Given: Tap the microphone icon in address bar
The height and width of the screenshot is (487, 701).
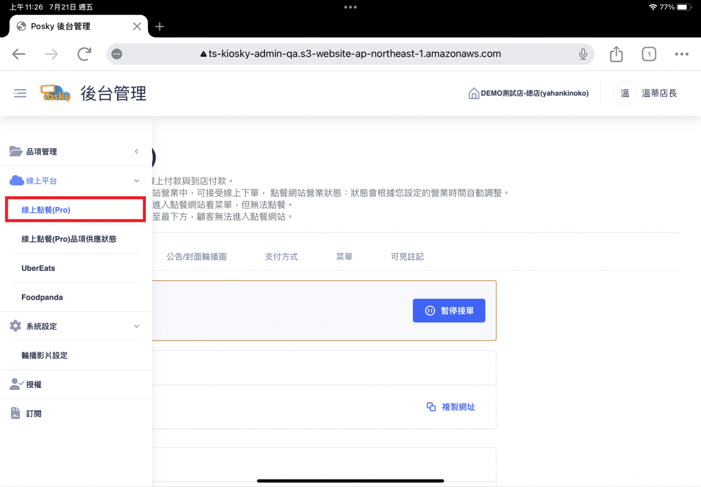Looking at the screenshot, I should pyautogui.click(x=583, y=54).
